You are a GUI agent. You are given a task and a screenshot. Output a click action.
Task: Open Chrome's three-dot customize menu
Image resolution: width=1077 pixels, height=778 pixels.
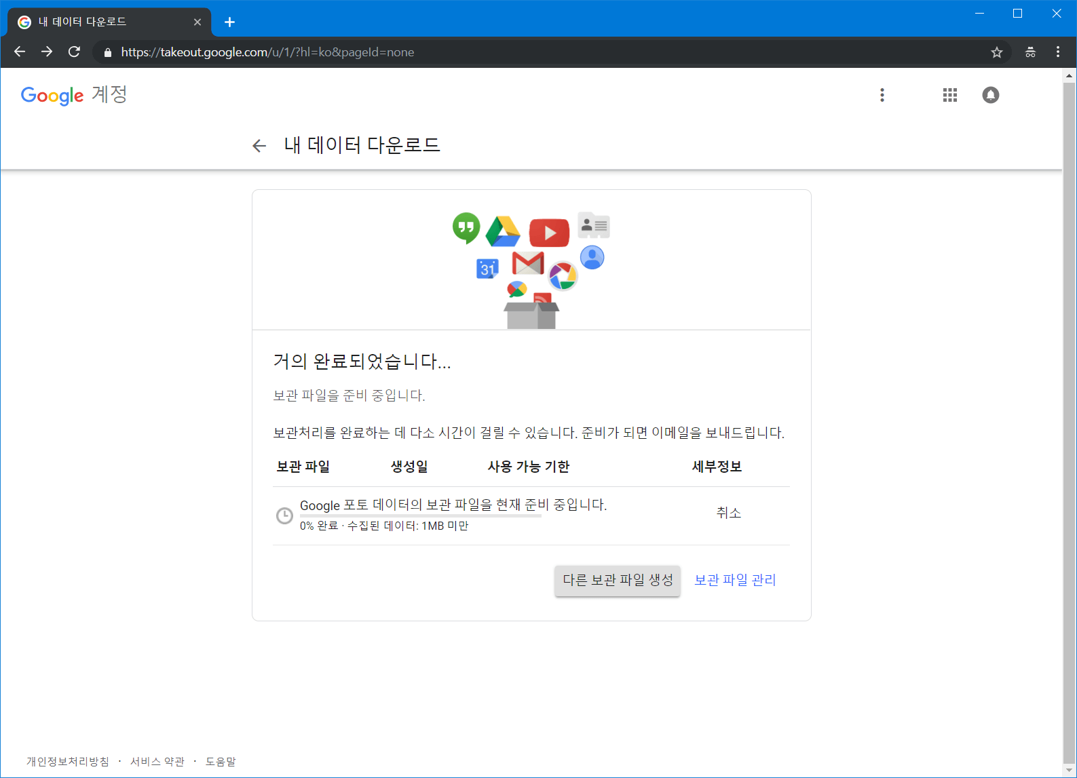tap(1057, 52)
